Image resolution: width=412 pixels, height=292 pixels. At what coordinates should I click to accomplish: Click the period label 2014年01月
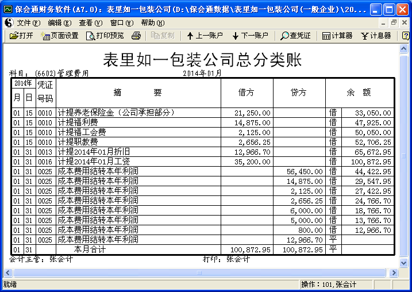[202, 73]
